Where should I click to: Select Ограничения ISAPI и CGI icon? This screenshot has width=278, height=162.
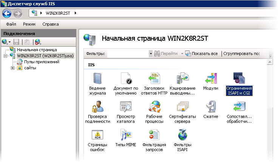(x=239, y=84)
